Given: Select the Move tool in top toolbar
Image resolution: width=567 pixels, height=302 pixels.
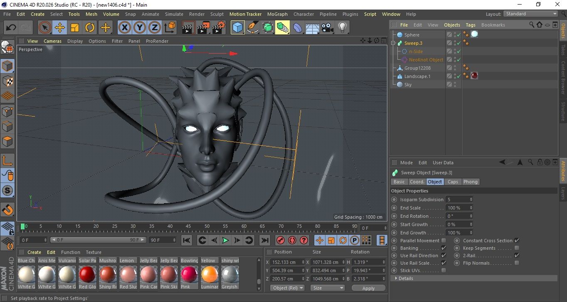Looking at the screenshot, I should click(x=59, y=28).
